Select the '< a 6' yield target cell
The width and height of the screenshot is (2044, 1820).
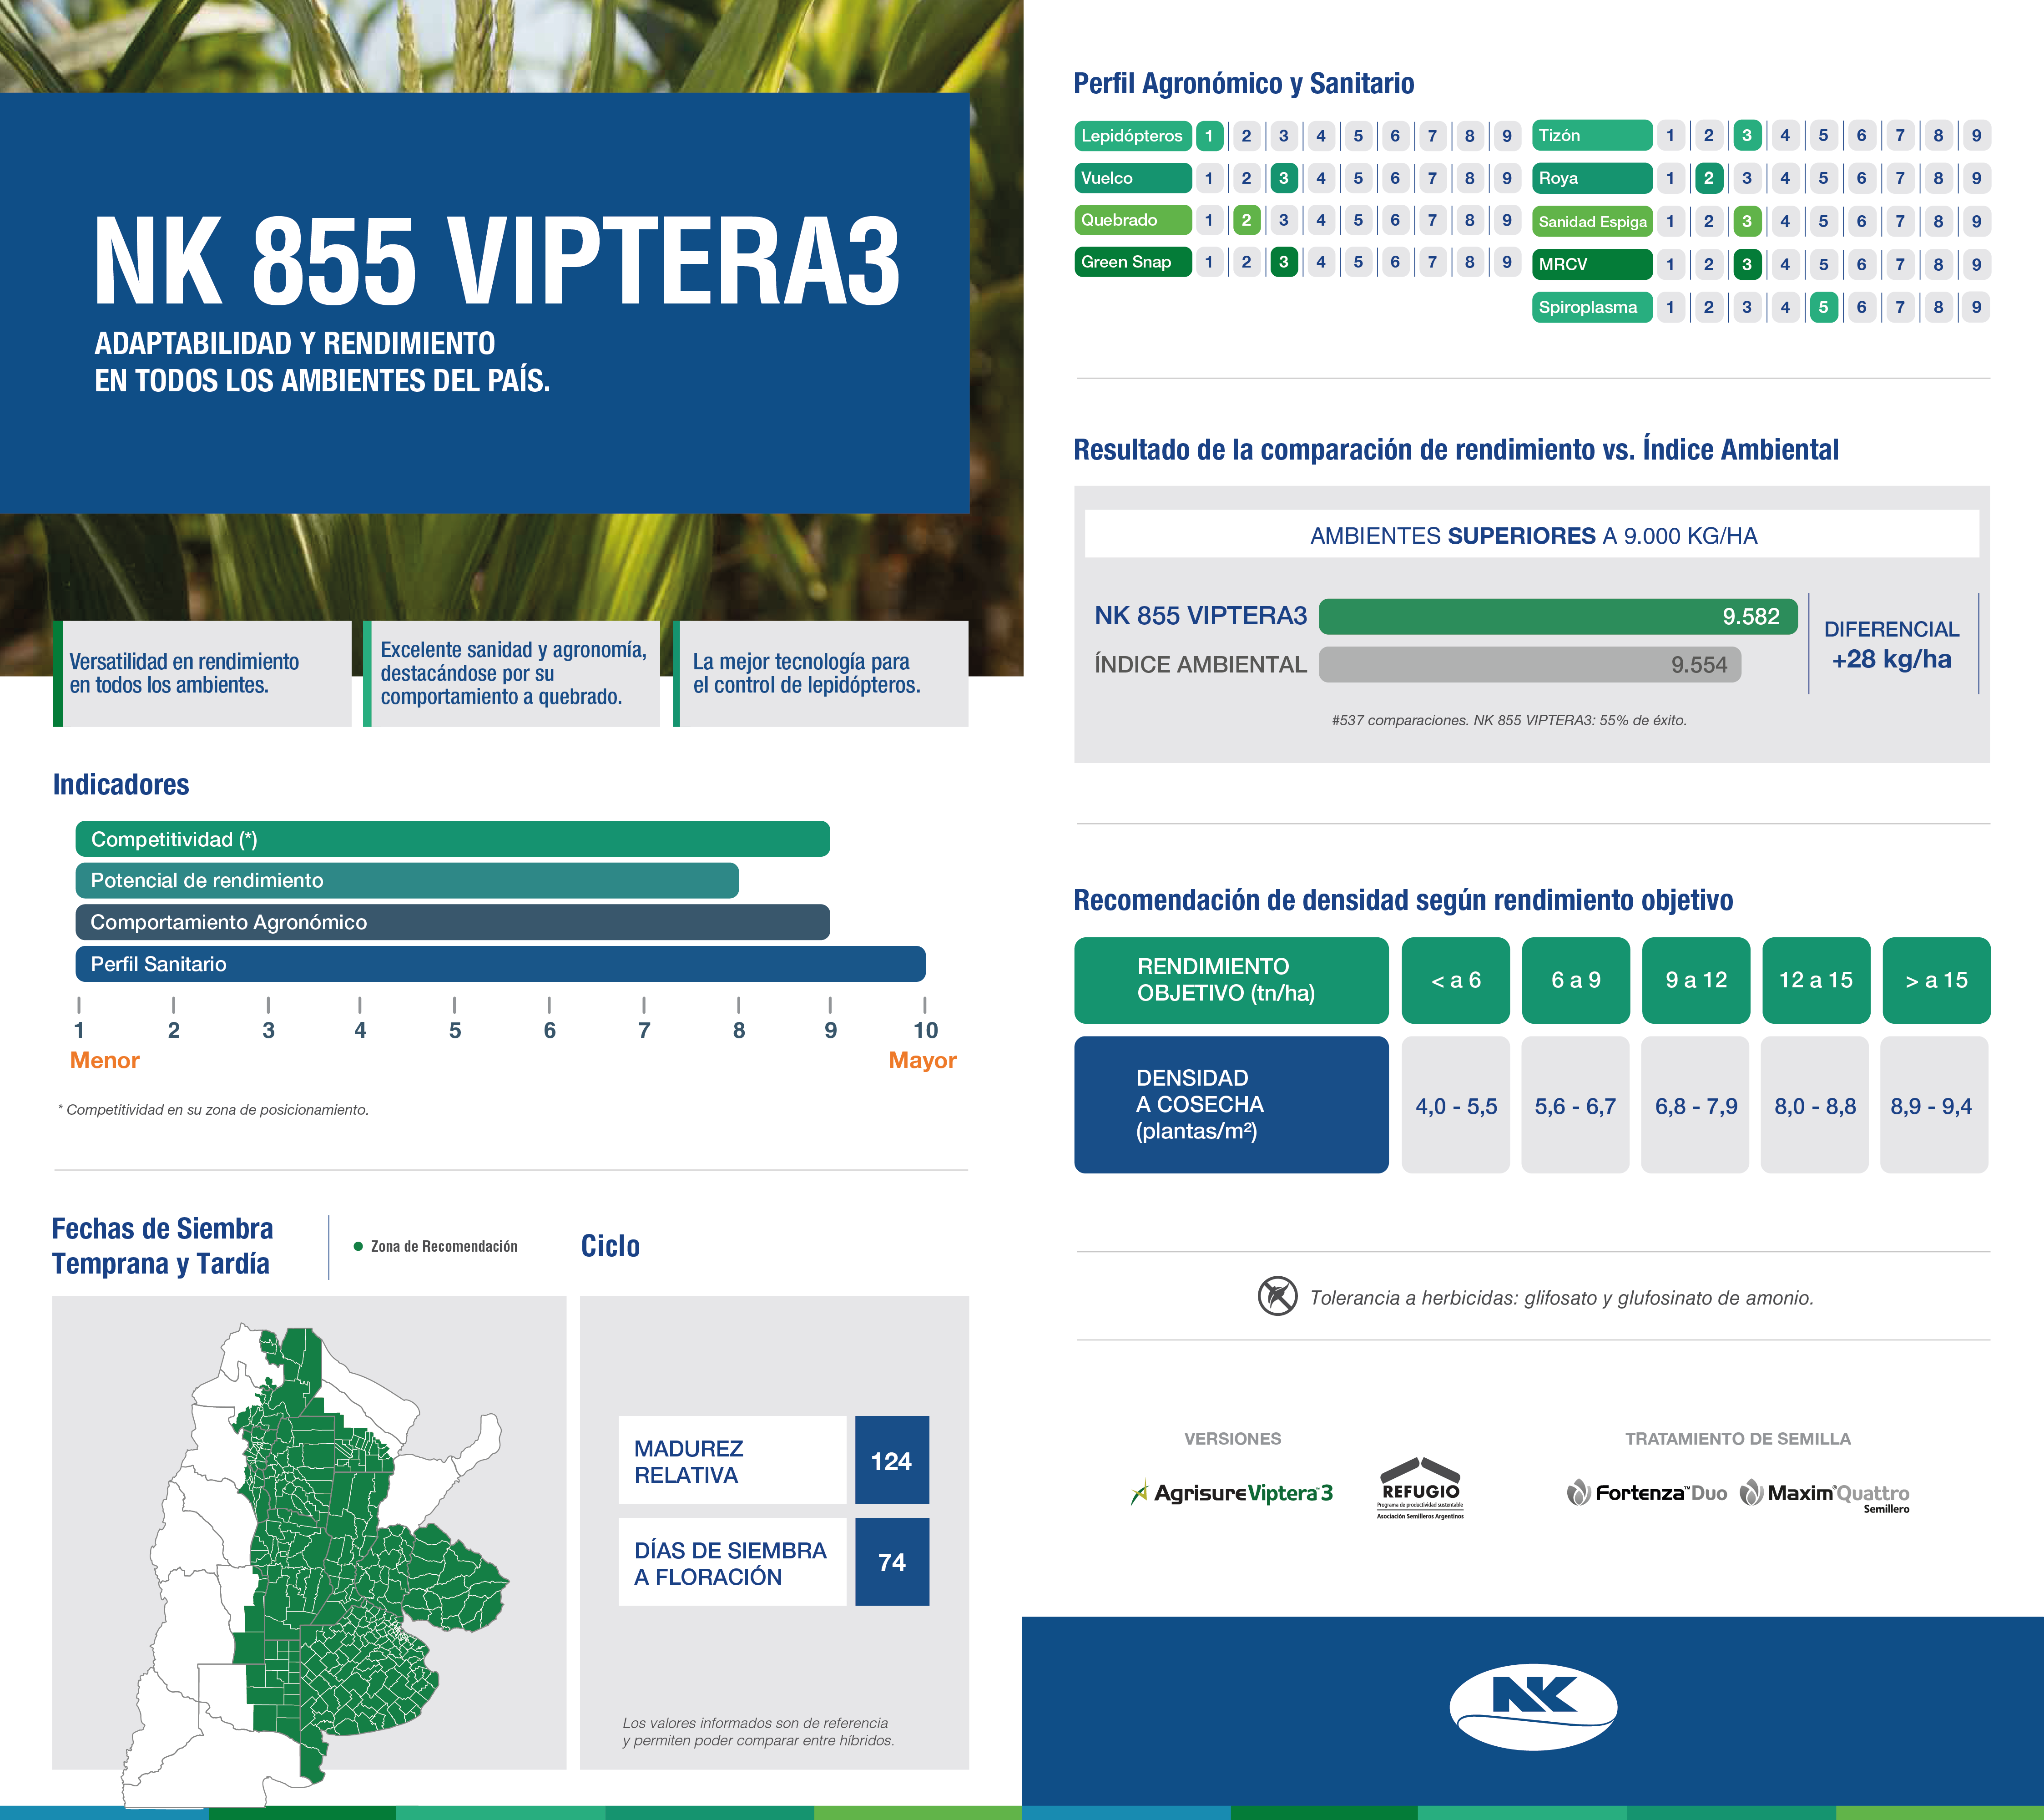pos(1456,980)
